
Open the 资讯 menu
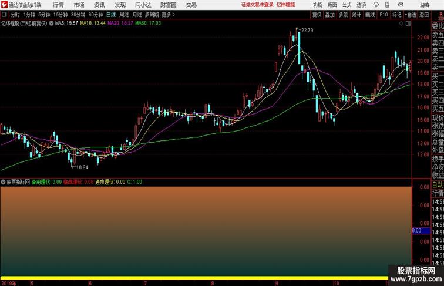pos(99,5)
